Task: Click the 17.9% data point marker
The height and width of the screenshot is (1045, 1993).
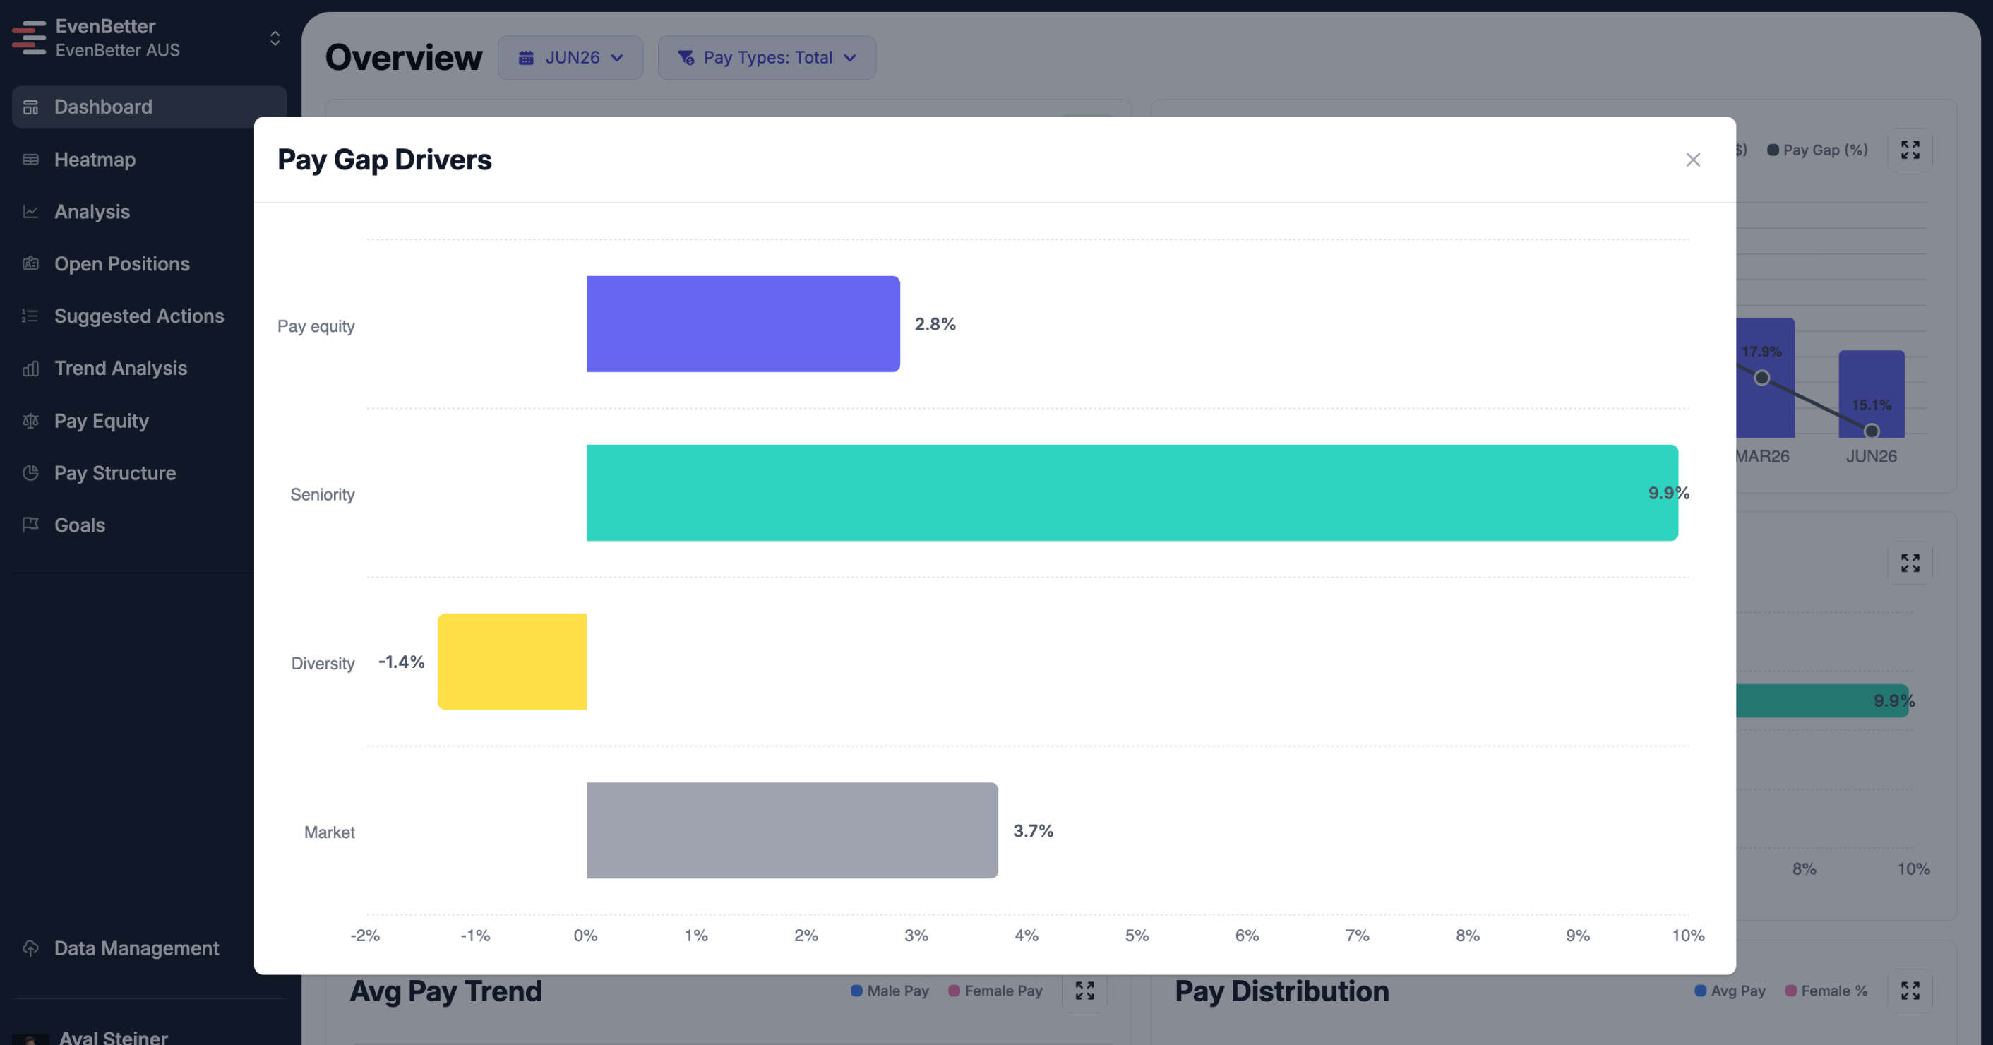Action: coord(1761,378)
